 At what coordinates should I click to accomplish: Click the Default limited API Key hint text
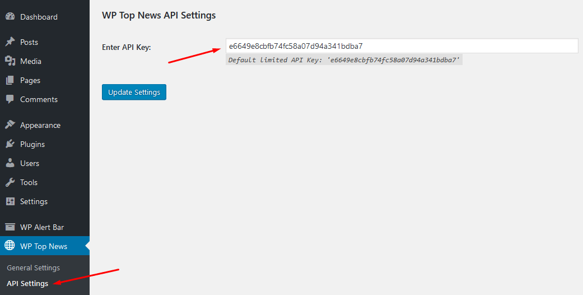pos(344,60)
